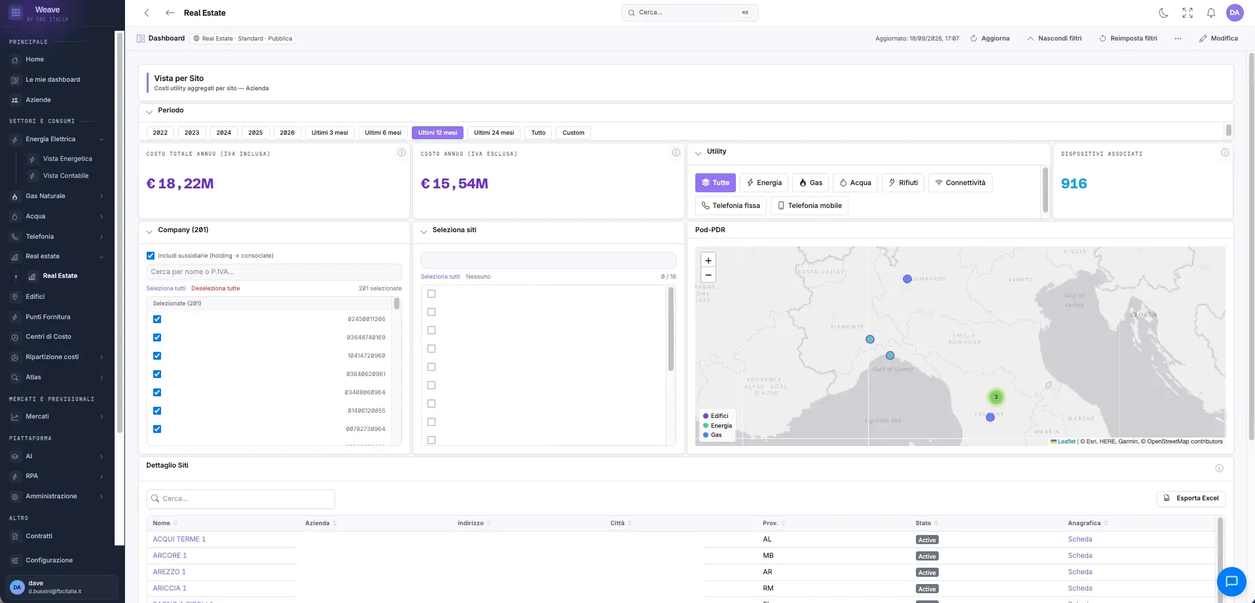Select the 2024 period tab
This screenshot has width=1255, height=603.
click(x=224, y=133)
